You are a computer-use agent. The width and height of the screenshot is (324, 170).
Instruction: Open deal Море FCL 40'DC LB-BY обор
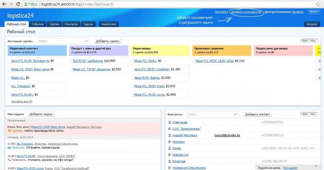click(x=215, y=61)
